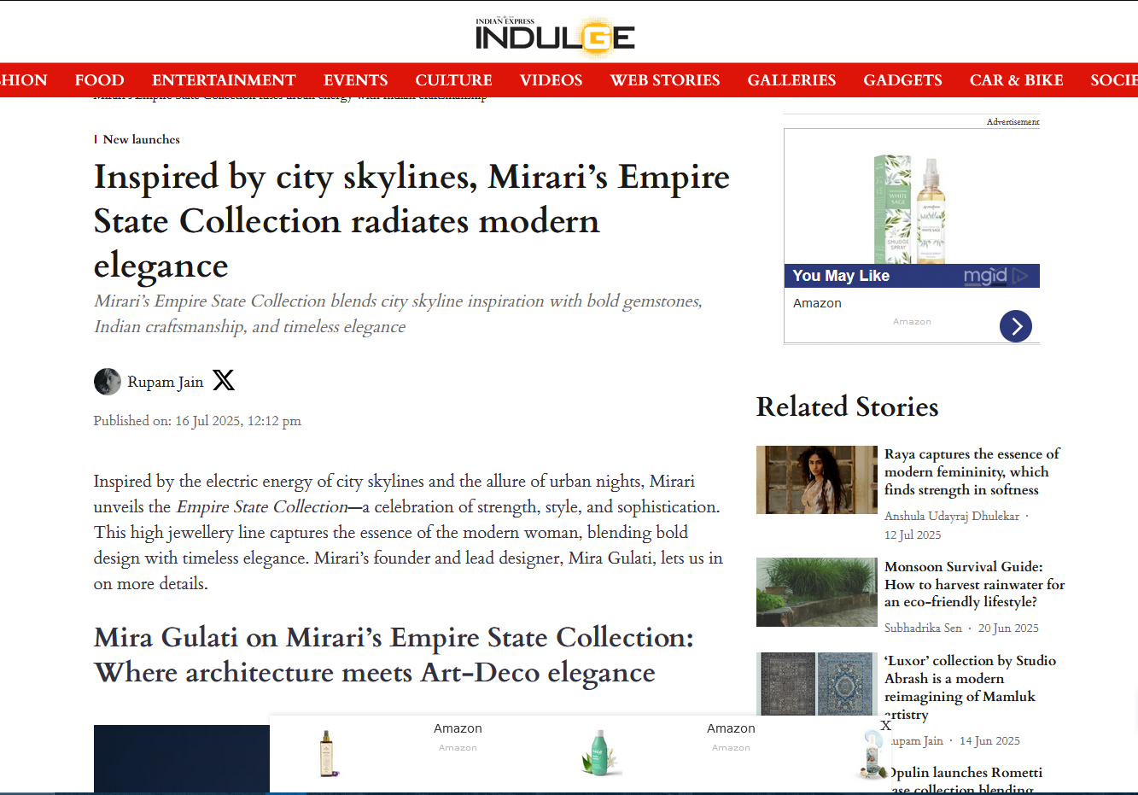
Task: Click the mgid logo in the ad
Action: 996,276
